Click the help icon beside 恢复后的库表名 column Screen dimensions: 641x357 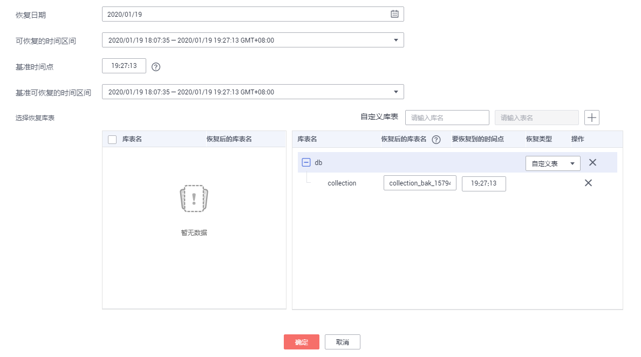coord(437,139)
